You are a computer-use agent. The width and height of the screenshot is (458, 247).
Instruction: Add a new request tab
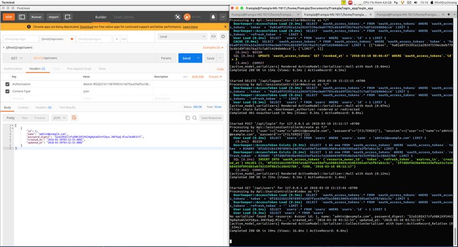117,39
